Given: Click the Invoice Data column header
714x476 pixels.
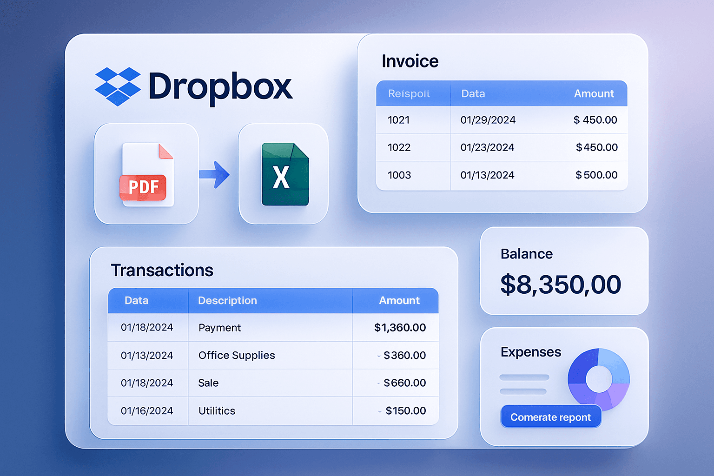Looking at the screenshot, I should (473, 94).
